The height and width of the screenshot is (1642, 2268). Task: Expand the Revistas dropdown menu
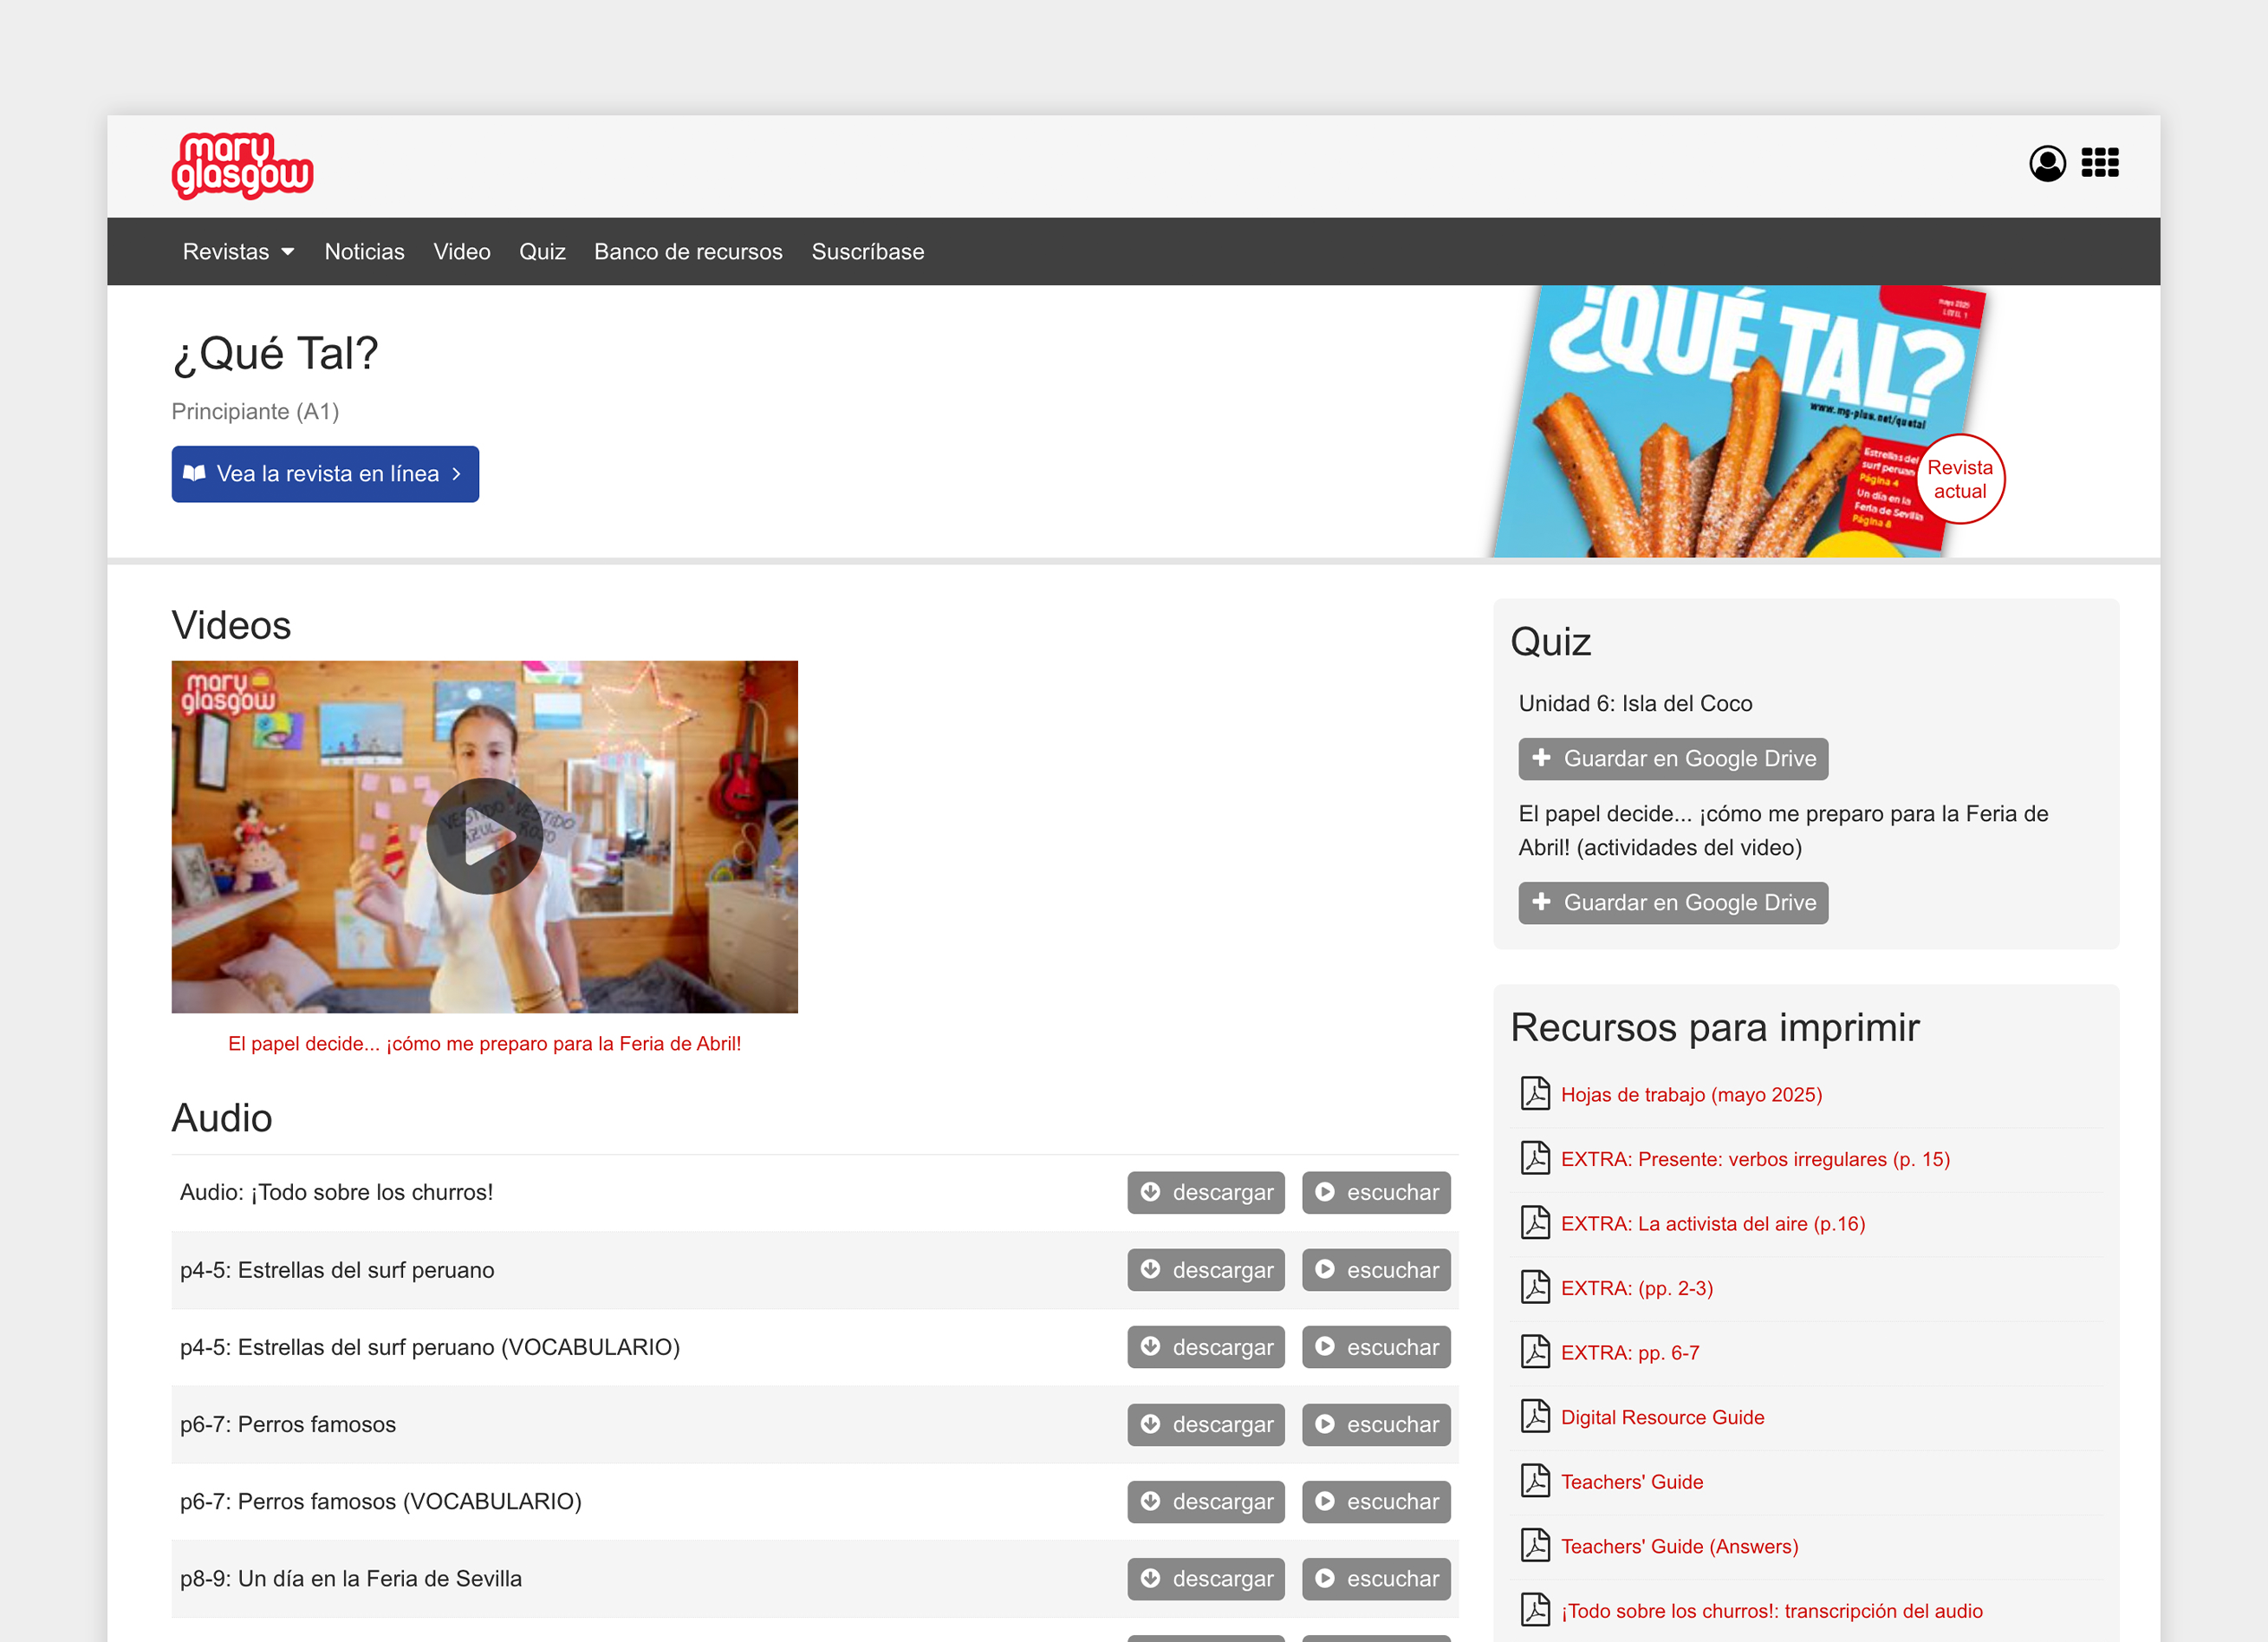(x=238, y=251)
